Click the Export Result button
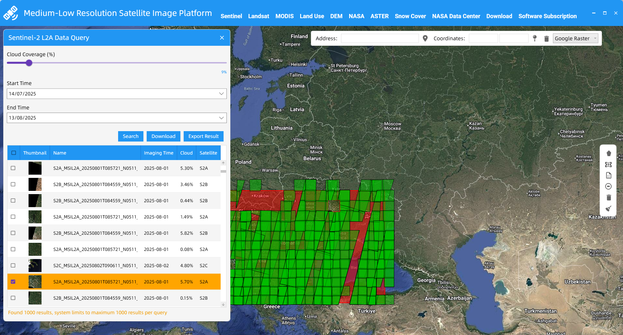623x335 pixels. 203,136
